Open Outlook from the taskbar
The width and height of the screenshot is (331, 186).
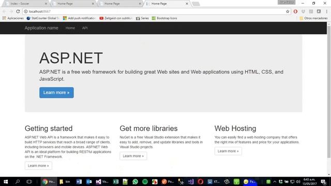point(89,181)
